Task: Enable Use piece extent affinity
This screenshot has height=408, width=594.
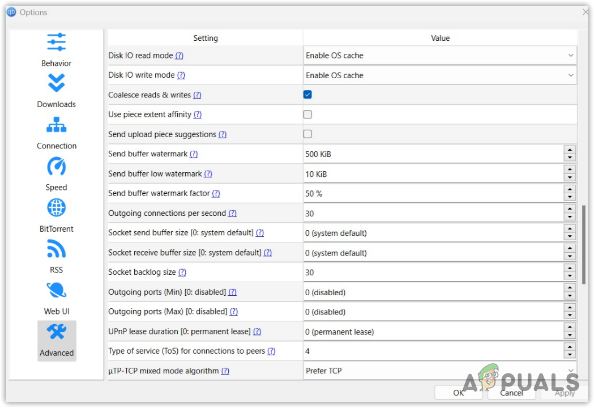Action: tap(307, 114)
